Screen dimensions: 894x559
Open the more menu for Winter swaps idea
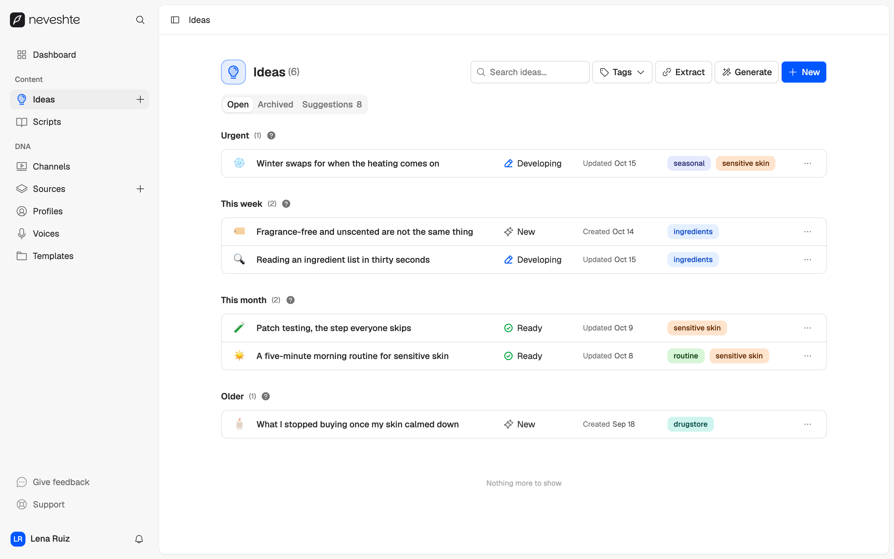point(808,163)
